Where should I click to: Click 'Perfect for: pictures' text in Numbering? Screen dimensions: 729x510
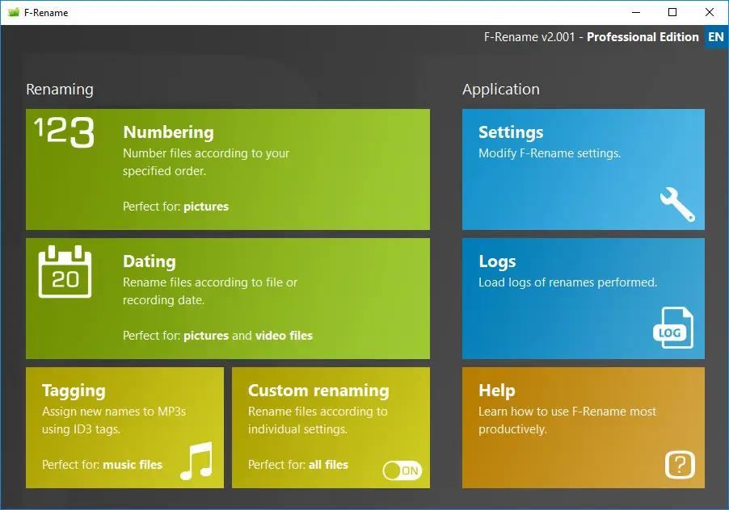tap(175, 207)
